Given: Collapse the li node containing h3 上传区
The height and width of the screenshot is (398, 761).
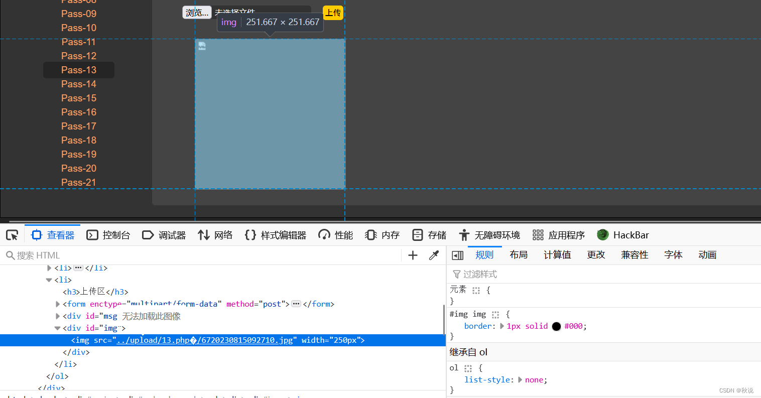Looking at the screenshot, I should [x=49, y=280].
